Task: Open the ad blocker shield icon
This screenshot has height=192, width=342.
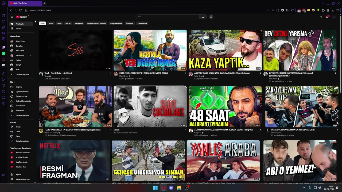Action: pyautogui.click(x=282, y=10)
